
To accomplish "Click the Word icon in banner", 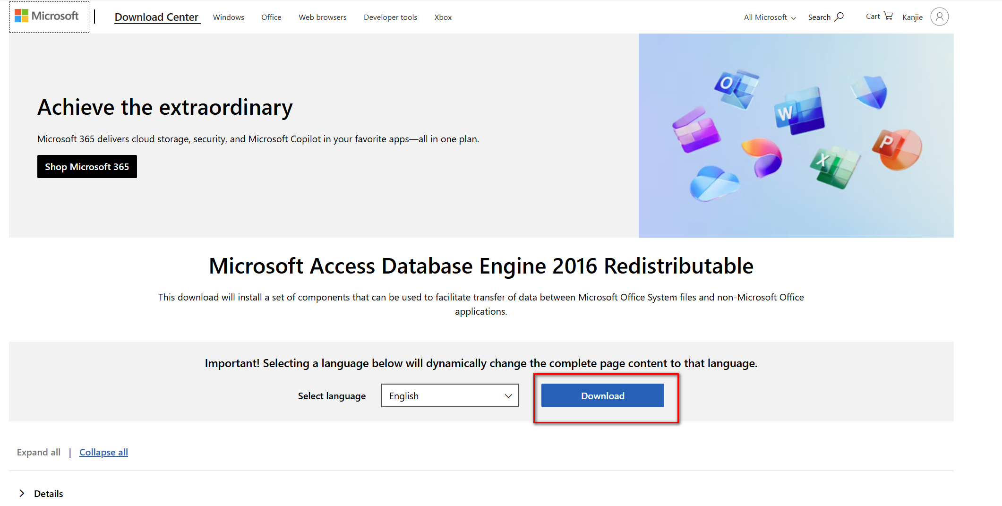I will [x=799, y=111].
